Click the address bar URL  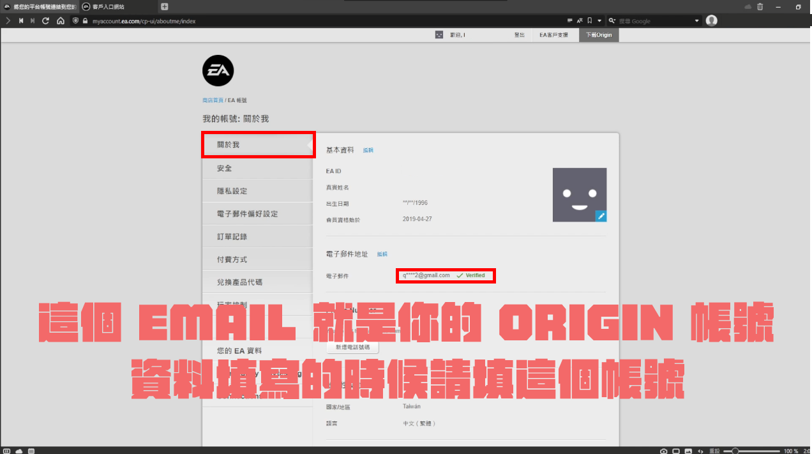click(x=144, y=21)
